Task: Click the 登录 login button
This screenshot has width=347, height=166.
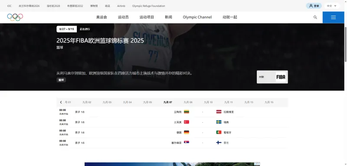Action: (314, 6)
